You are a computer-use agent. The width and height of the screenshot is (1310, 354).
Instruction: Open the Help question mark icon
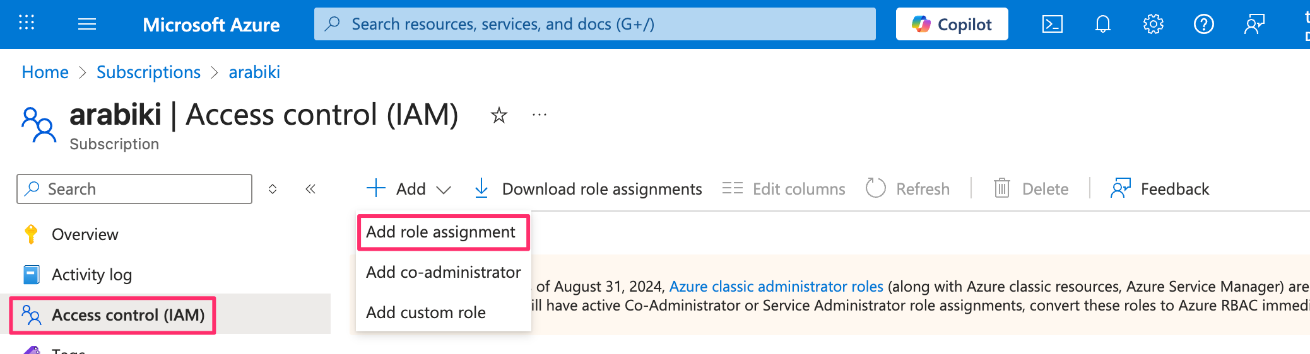point(1203,25)
